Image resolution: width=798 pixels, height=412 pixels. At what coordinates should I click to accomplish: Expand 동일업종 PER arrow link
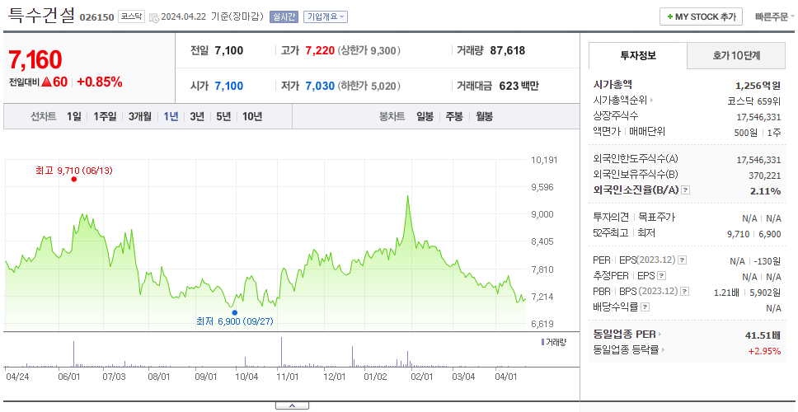[x=660, y=335]
